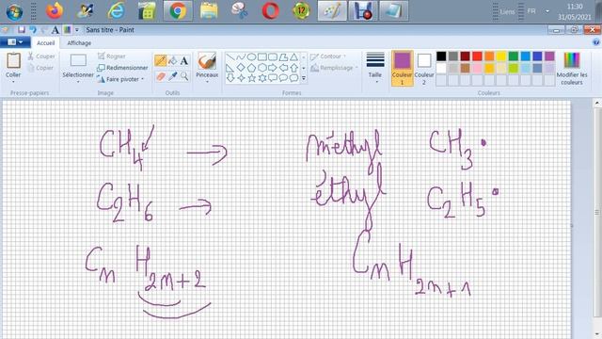Click the Pinceaux brush icon

[207, 61]
